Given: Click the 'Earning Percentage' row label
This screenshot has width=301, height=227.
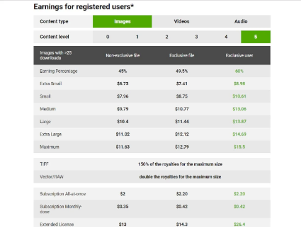Looking at the screenshot, I should click(58, 71).
